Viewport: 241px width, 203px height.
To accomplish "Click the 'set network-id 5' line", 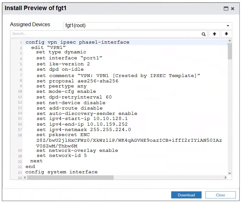I will click(61, 156).
